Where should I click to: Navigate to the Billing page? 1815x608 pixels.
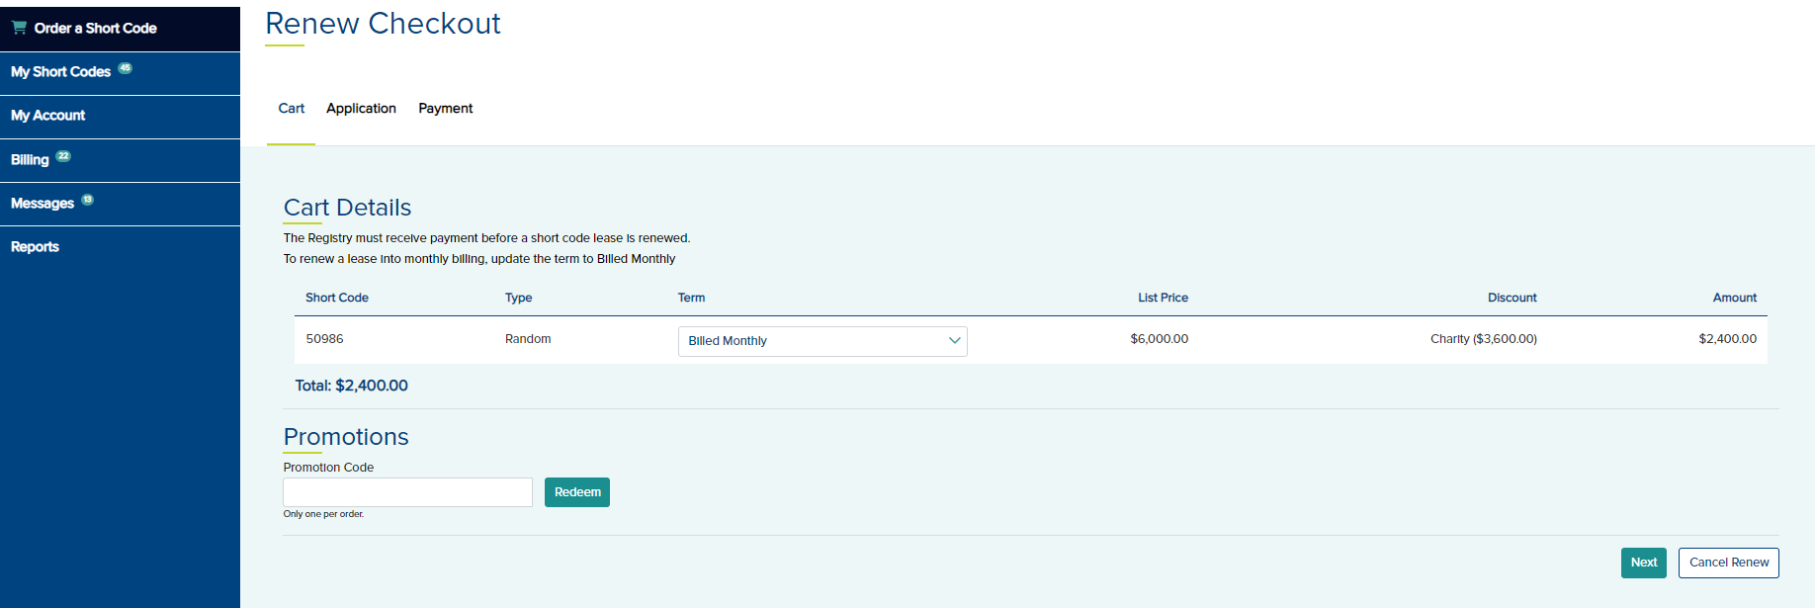tap(30, 160)
